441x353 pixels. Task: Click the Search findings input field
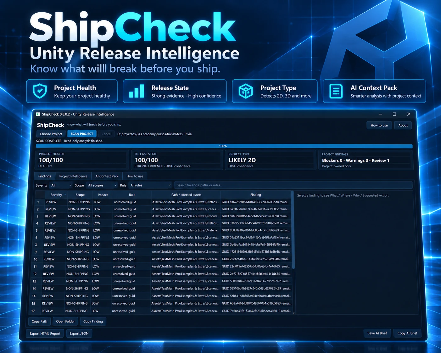293,185
